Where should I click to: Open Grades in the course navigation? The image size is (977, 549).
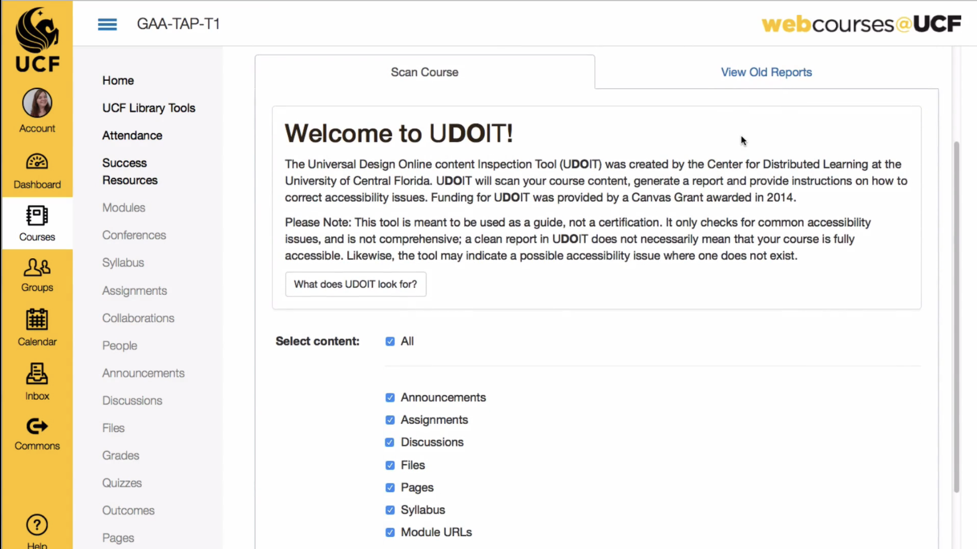pos(121,455)
